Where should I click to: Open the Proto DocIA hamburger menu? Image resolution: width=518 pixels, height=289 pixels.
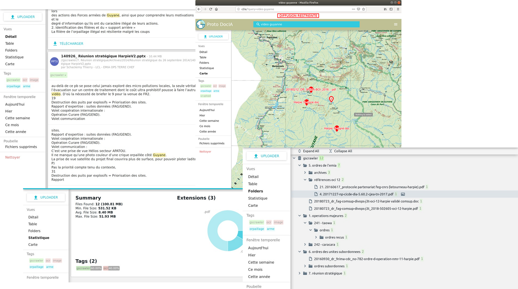[x=396, y=24]
